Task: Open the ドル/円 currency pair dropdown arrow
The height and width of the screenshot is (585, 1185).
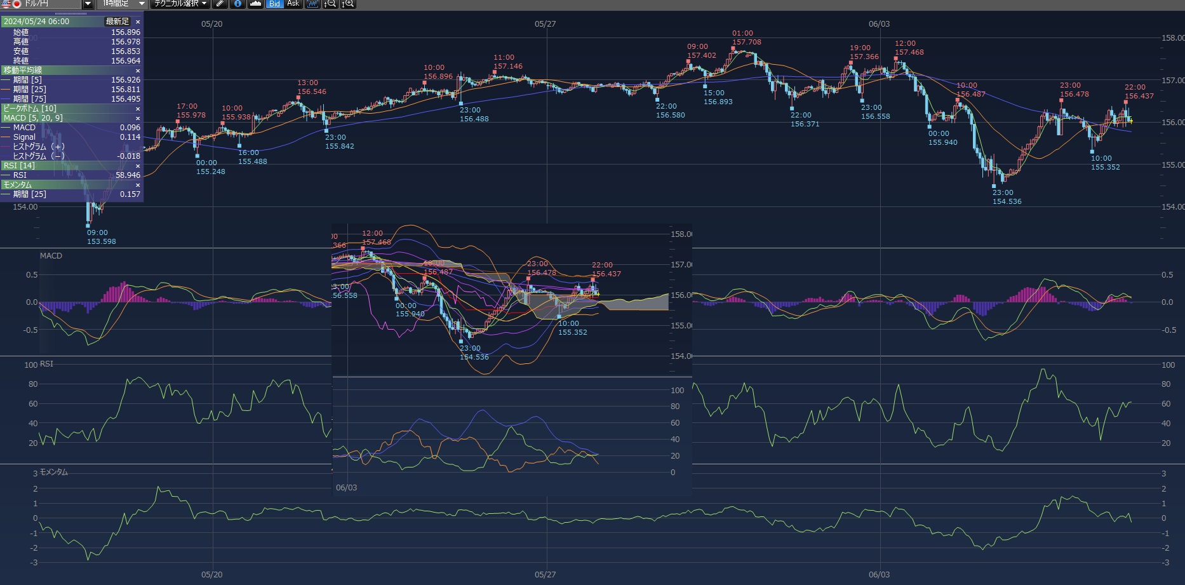Action: tap(88, 4)
